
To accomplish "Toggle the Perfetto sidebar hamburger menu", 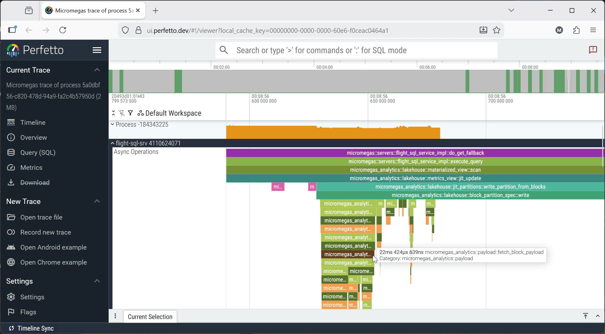I will click(97, 50).
